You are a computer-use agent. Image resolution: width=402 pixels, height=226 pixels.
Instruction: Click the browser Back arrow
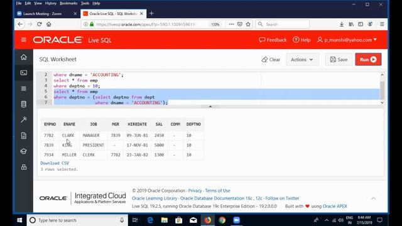(x=20, y=24)
